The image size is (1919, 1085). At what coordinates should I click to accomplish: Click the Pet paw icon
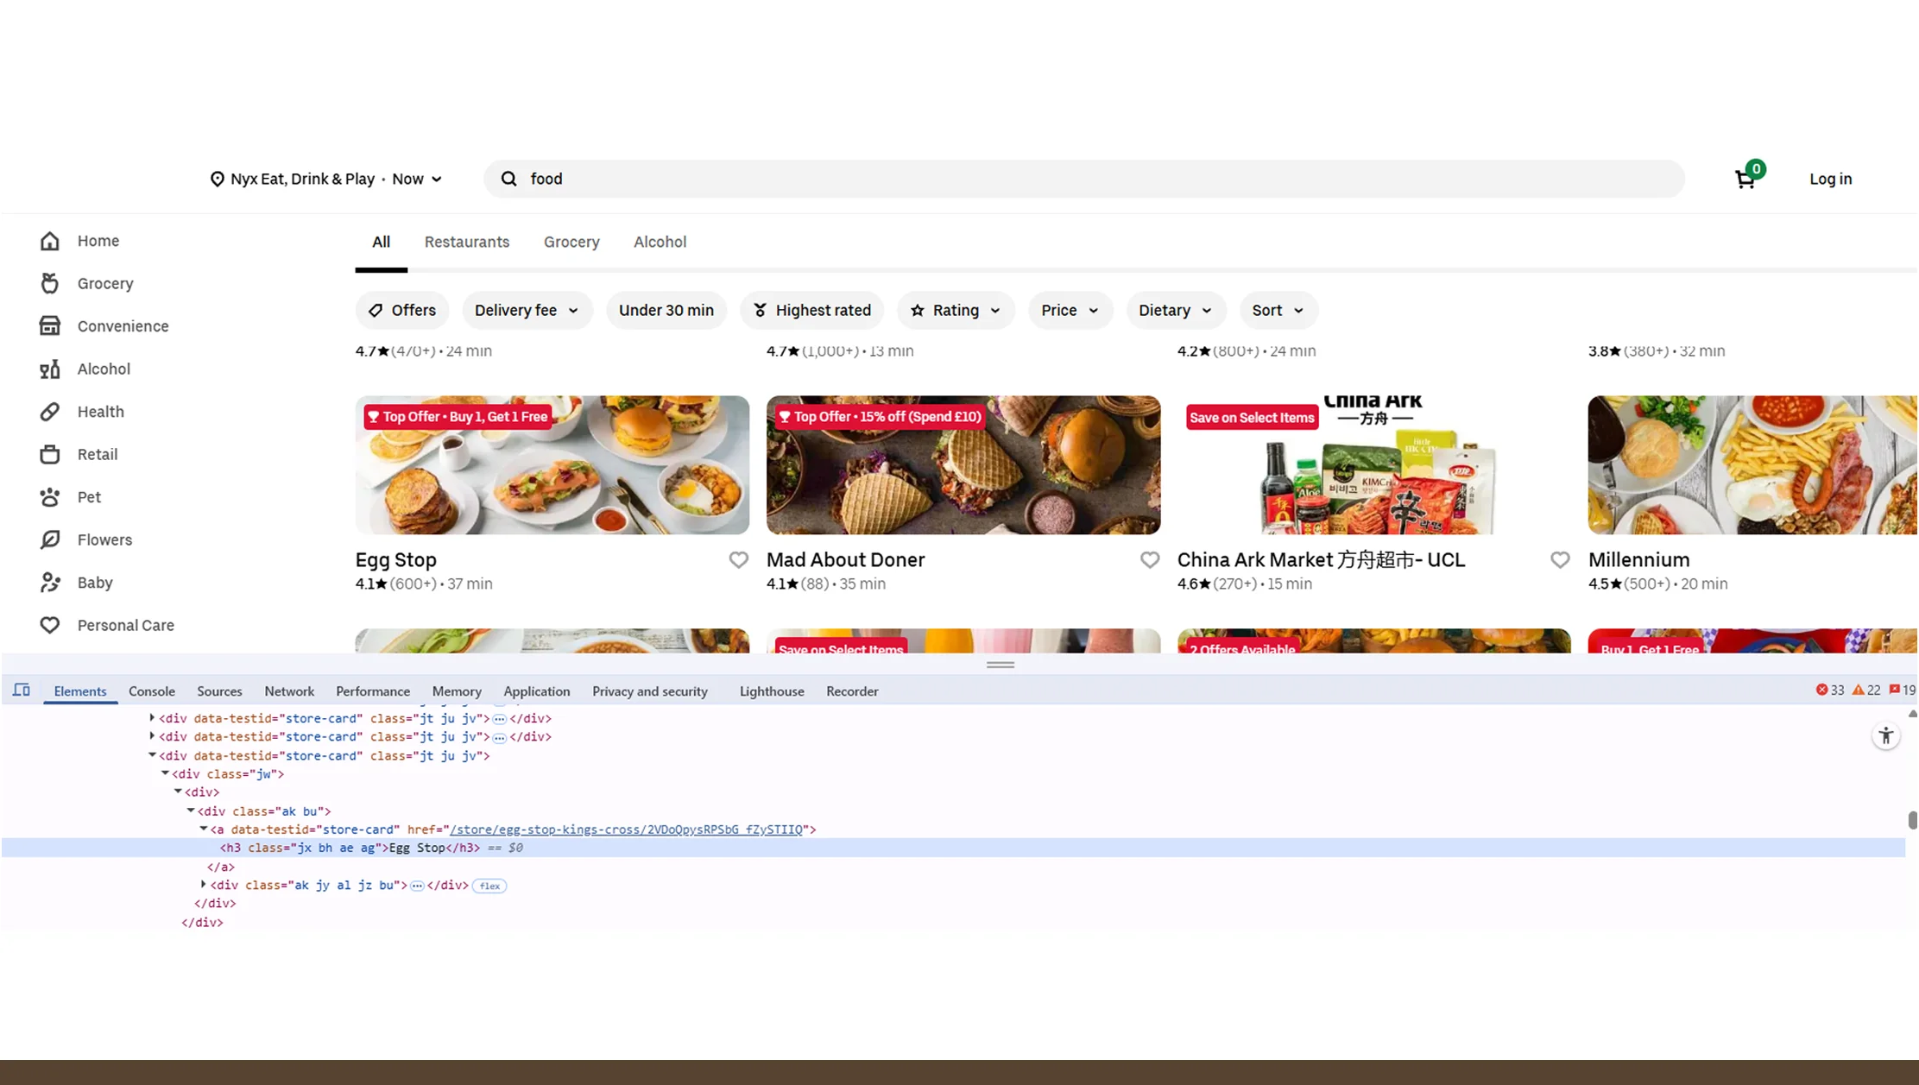click(50, 497)
